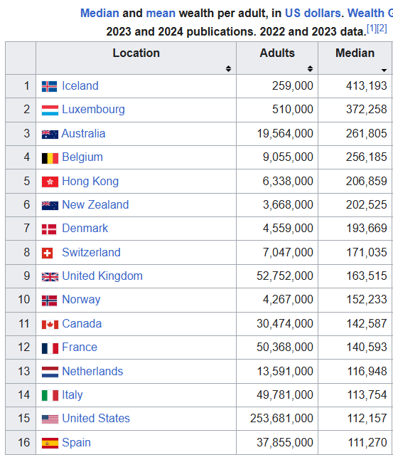Screen dimensions: 393x455
Task: Click the Hong Kong flag icon
Action: pos(50,182)
